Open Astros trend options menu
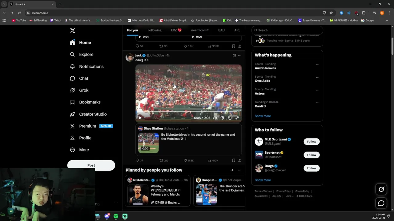The width and height of the screenshot is (394, 221). [x=318, y=90]
